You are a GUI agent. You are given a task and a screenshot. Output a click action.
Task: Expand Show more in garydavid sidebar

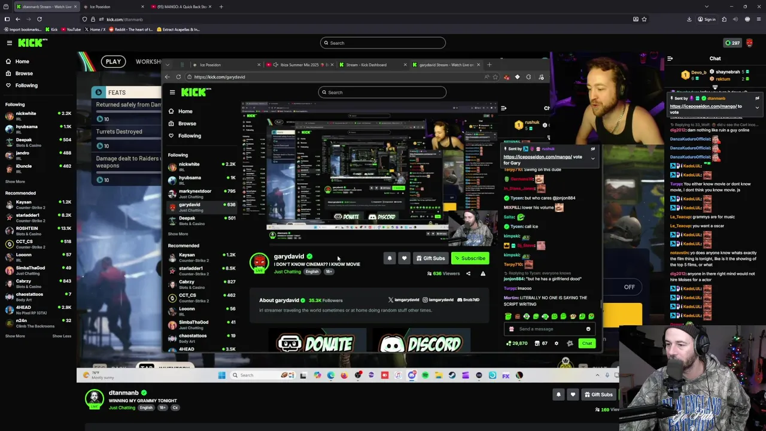click(178, 234)
